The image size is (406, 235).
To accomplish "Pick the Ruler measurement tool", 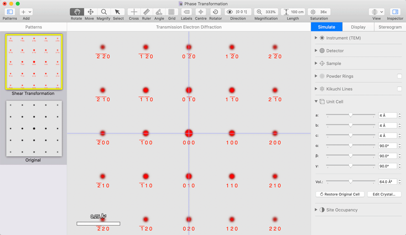I will point(146,12).
